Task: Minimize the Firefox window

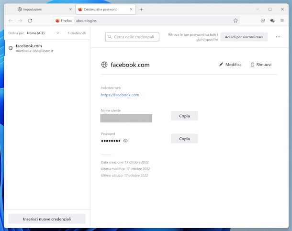Action: [x=258, y=9]
